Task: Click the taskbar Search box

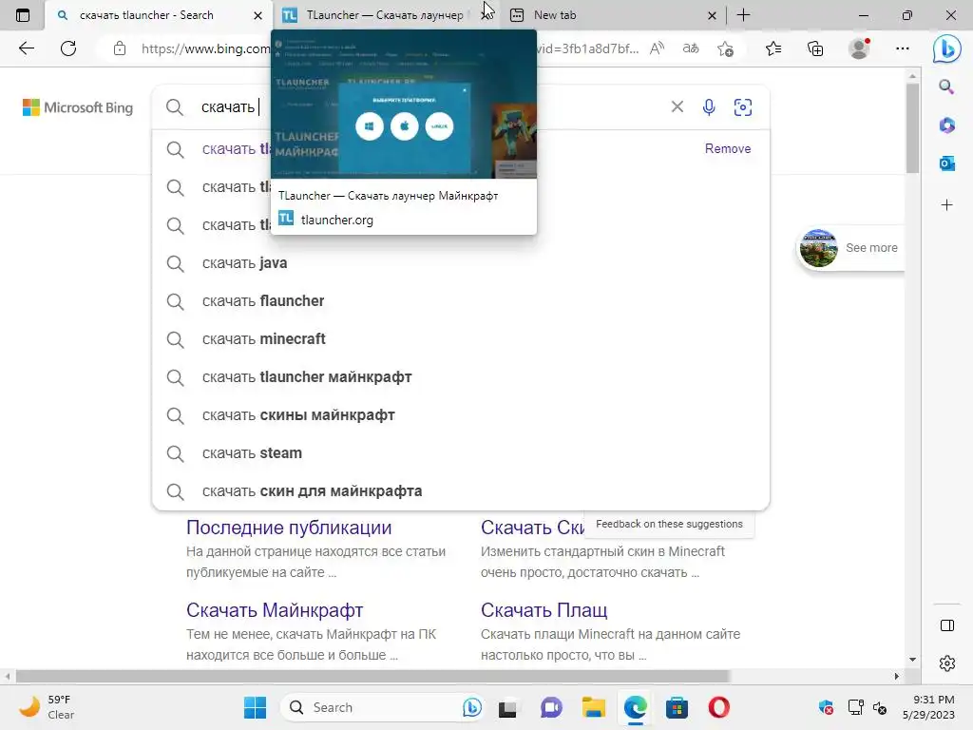Action: coord(382,707)
